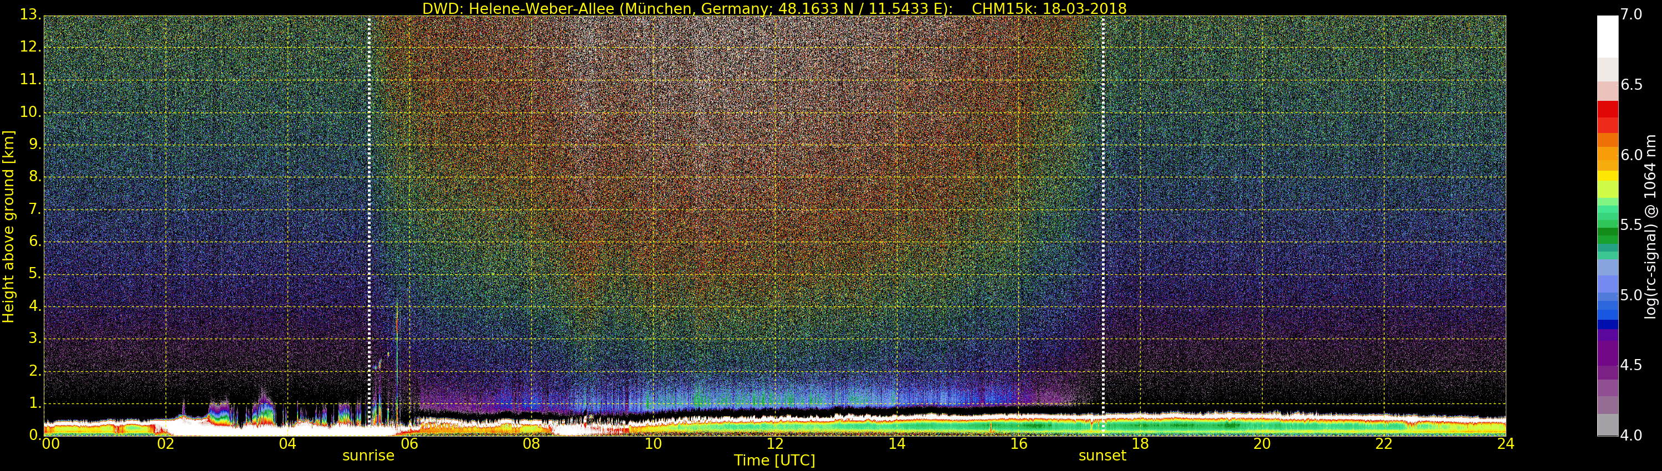Click the white dotted sunset marker line
This screenshot has height=471, width=1662.
point(1102,193)
